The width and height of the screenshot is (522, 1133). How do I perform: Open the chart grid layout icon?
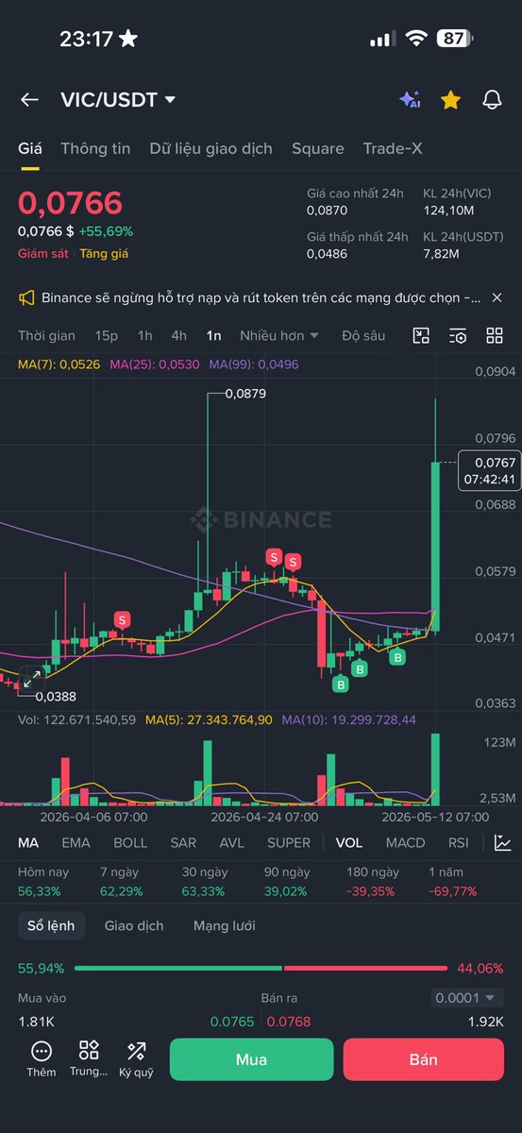495,335
